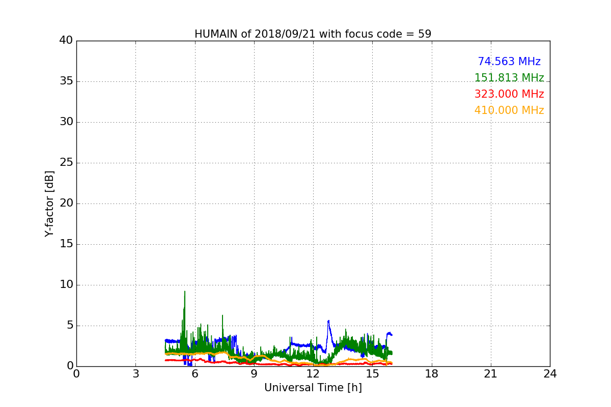Click the 24 tick on the time axis
Viewport: 611px width, 407px height.
tap(550, 374)
